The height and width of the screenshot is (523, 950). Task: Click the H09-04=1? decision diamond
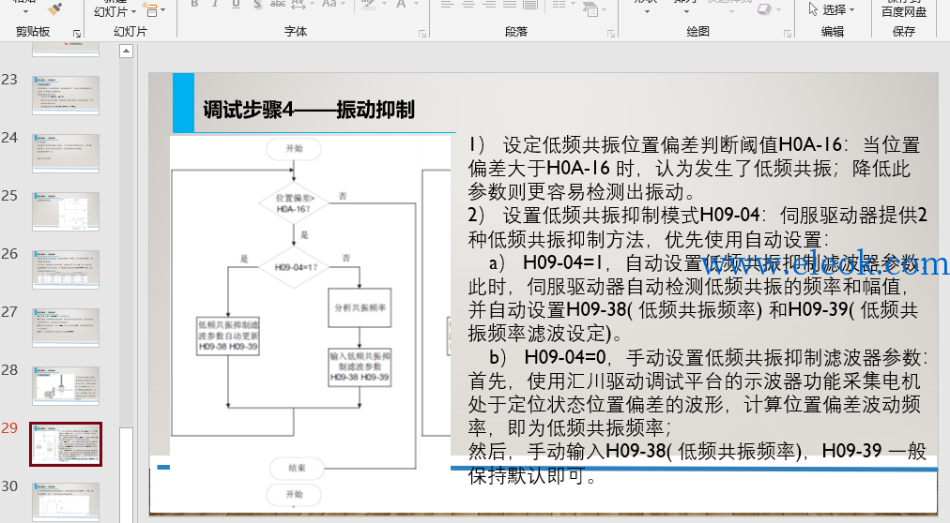(x=294, y=266)
